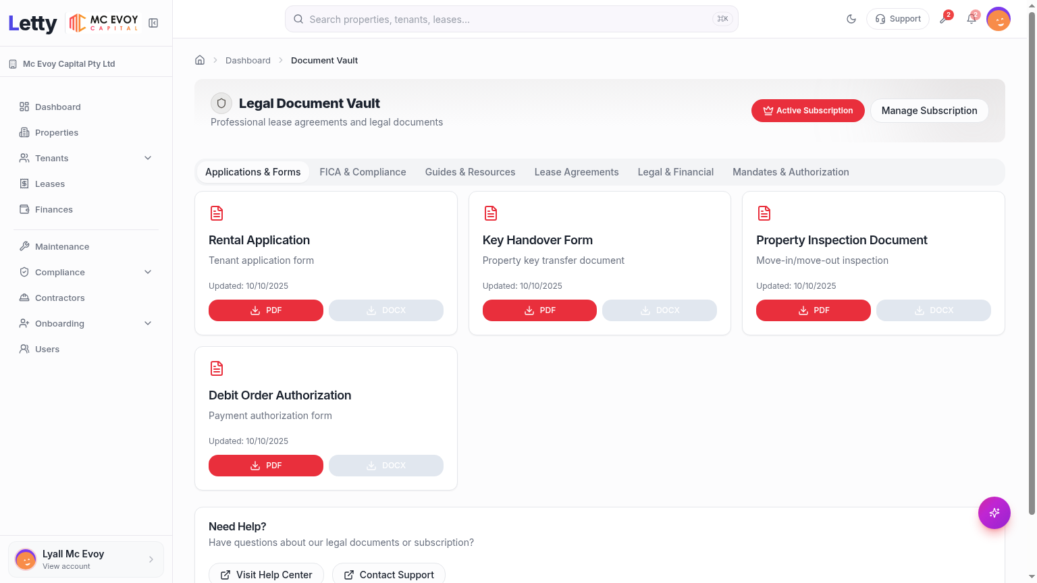Image resolution: width=1037 pixels, height=583 pixels.
Task: Click the shield icon beside Legal Document Vault
Action: pyautogui.click(x=221, y=103)
